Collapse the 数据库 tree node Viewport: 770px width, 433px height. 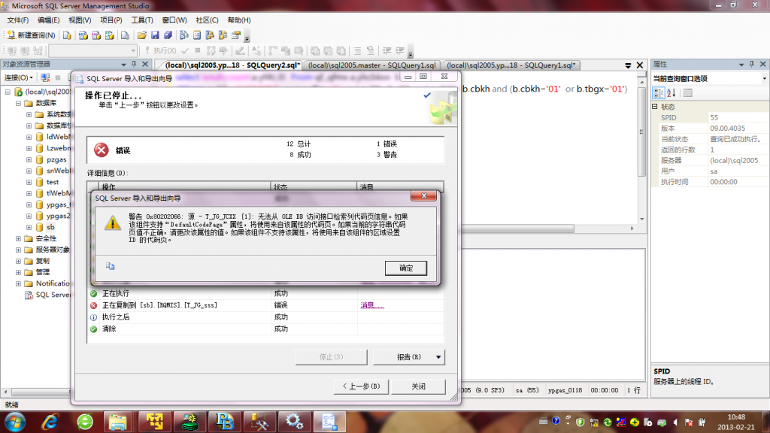pyautogui.click(x=17, y=102)
